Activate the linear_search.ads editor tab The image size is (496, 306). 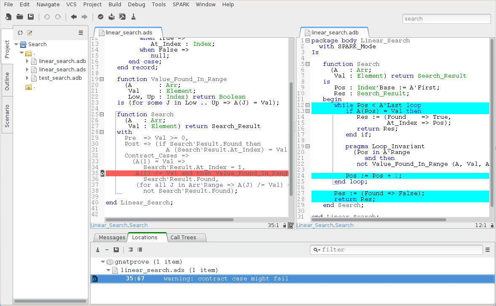128,32
